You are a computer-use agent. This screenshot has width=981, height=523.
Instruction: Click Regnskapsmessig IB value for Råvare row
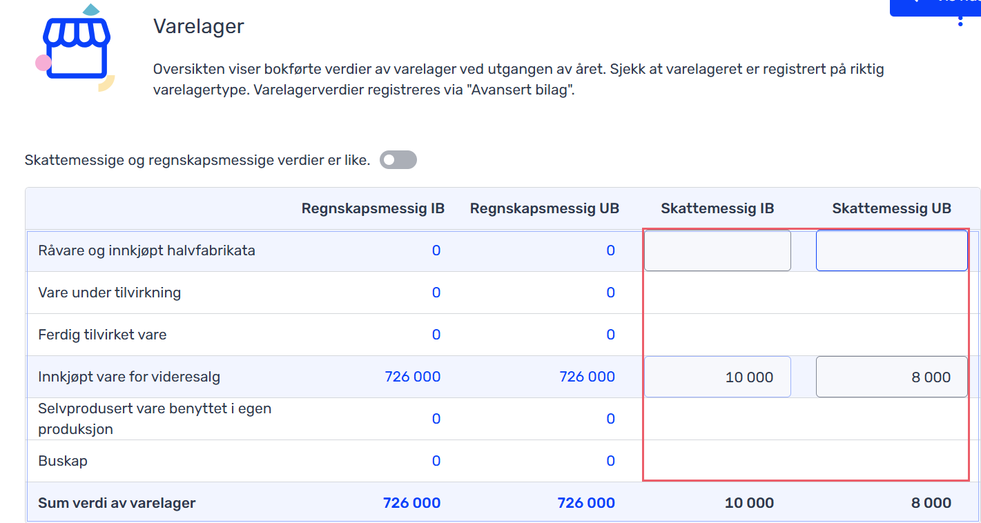436,250
